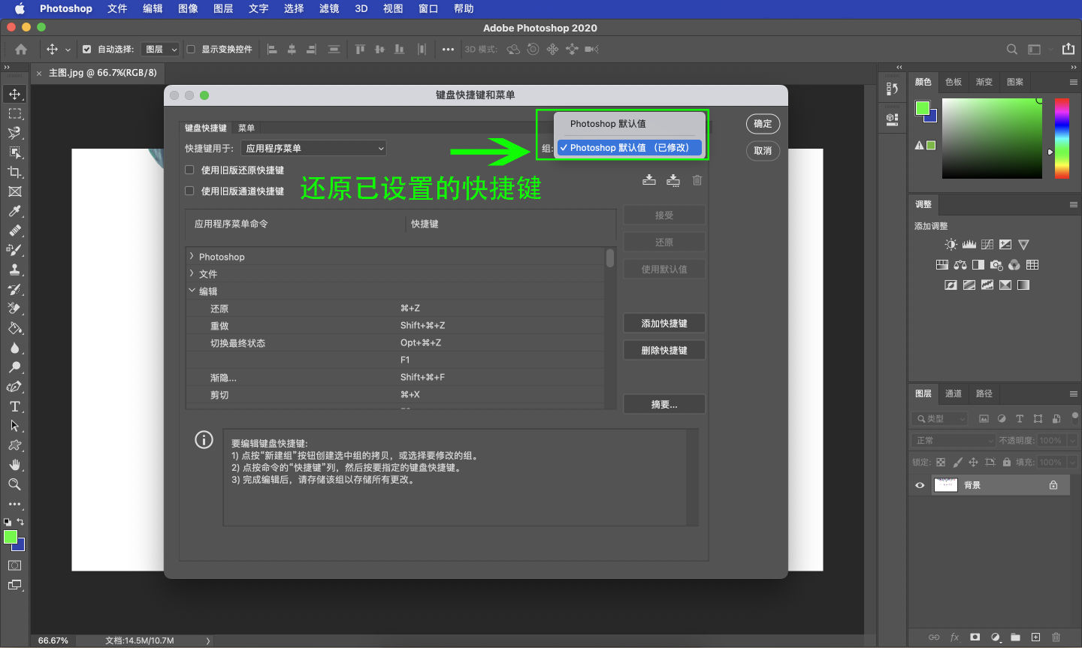The width and height of the screenshot is (1082, 648).
Task: Pick the Eyedropper tool
Action: coord(14,211)
